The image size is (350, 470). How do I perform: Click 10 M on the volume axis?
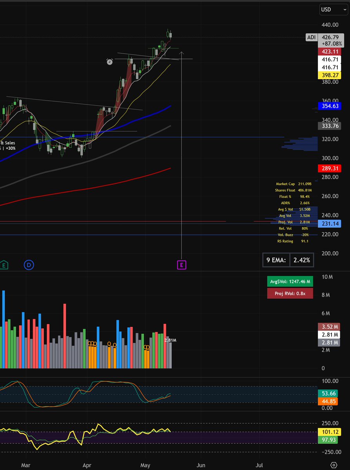pos(327,277)
